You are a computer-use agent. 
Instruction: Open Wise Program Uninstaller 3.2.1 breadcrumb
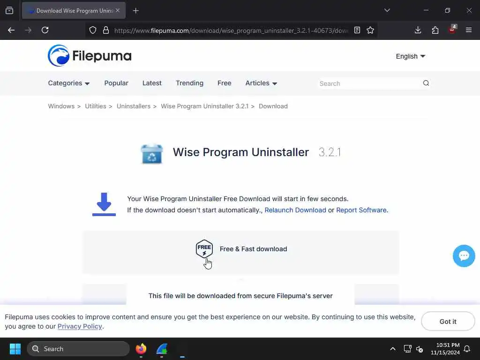click(x=204, y=106)
